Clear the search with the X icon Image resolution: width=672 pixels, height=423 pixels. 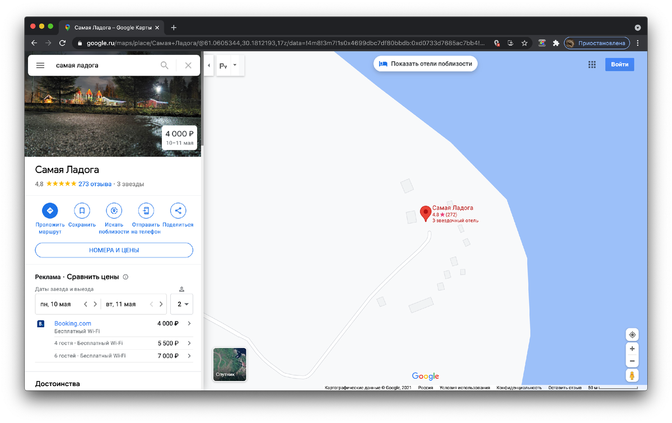click(188, 65)
